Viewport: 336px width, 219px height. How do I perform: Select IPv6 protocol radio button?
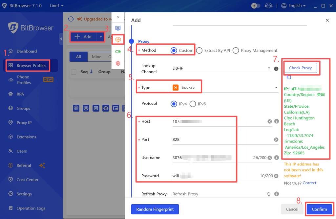193,104
